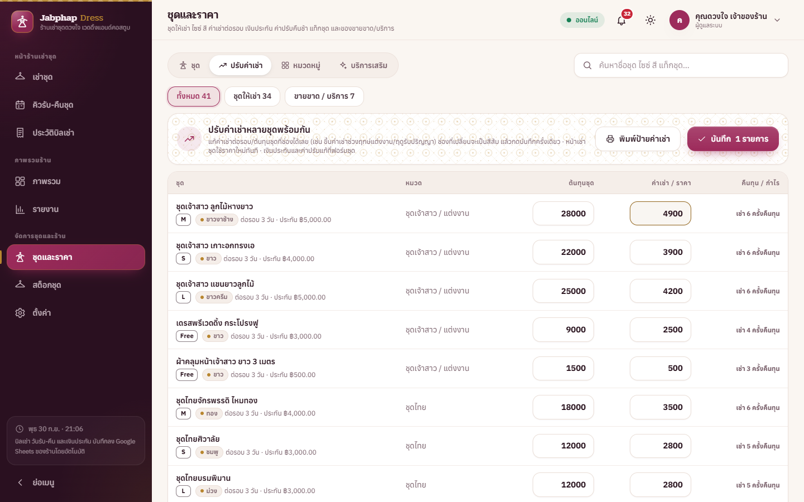The width and height of the screenshot is (804, 502).
Task: Filter by ทั้งหมด 41
Action: pos(194,96)
